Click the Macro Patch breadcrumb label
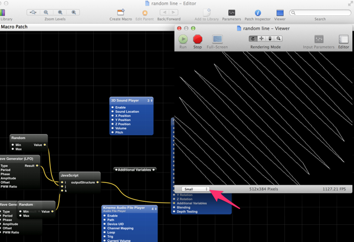 coord(14,27)
